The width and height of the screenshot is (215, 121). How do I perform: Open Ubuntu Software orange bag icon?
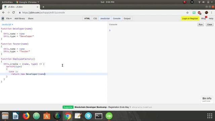pos(47,116)
